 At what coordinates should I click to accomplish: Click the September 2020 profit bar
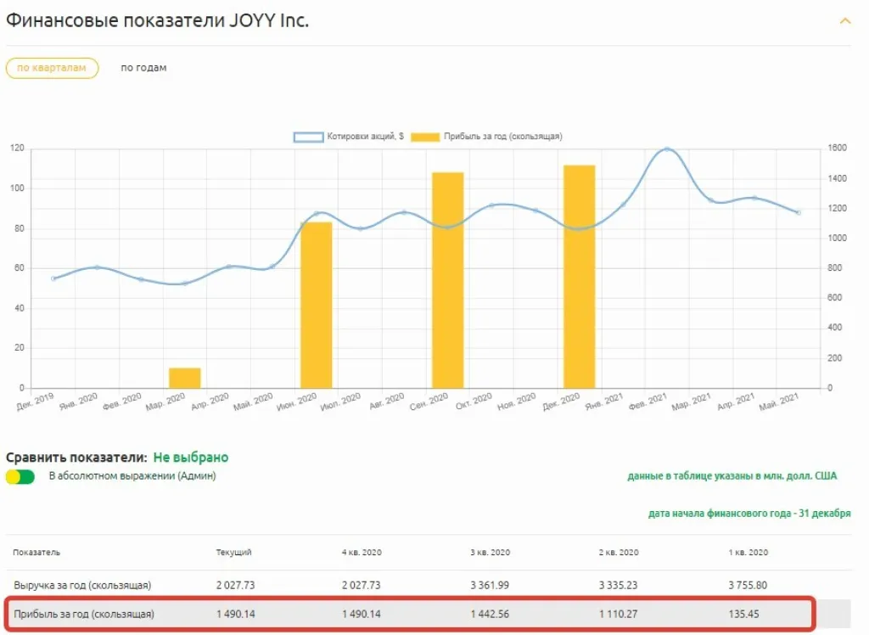pos(448,280)
